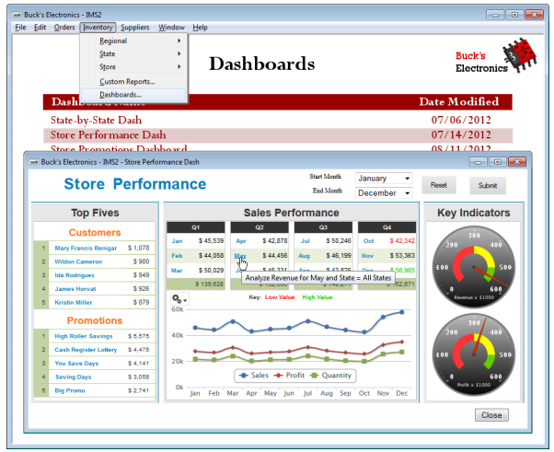Select the Store Performance Dash row
The image size is (554, 452).
(278, 135)
